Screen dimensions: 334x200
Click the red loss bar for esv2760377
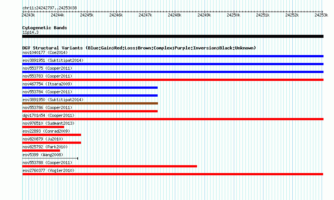173,174
